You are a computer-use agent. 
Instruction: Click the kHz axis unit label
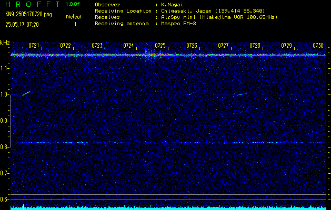point(5,43)
